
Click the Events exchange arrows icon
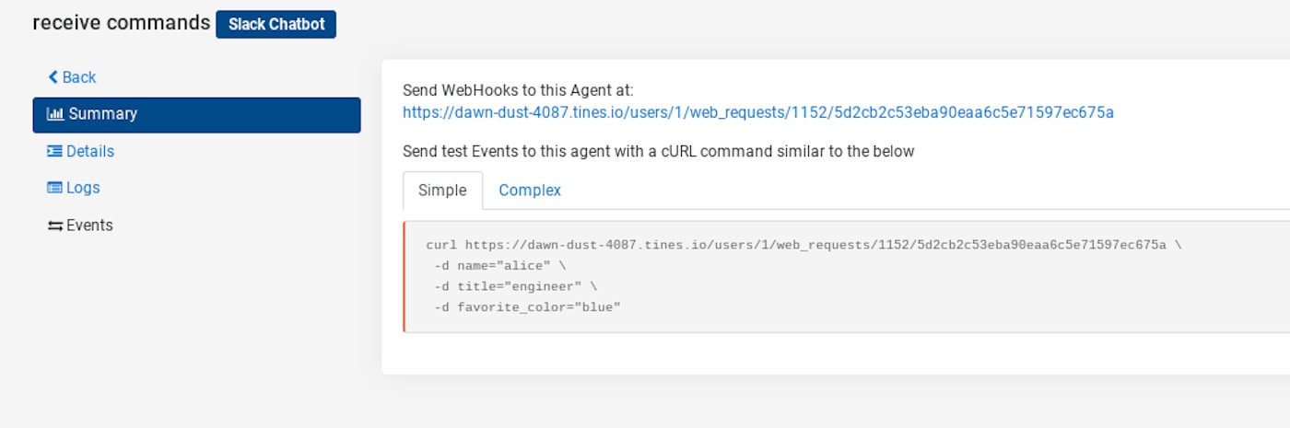pos(54,226)
